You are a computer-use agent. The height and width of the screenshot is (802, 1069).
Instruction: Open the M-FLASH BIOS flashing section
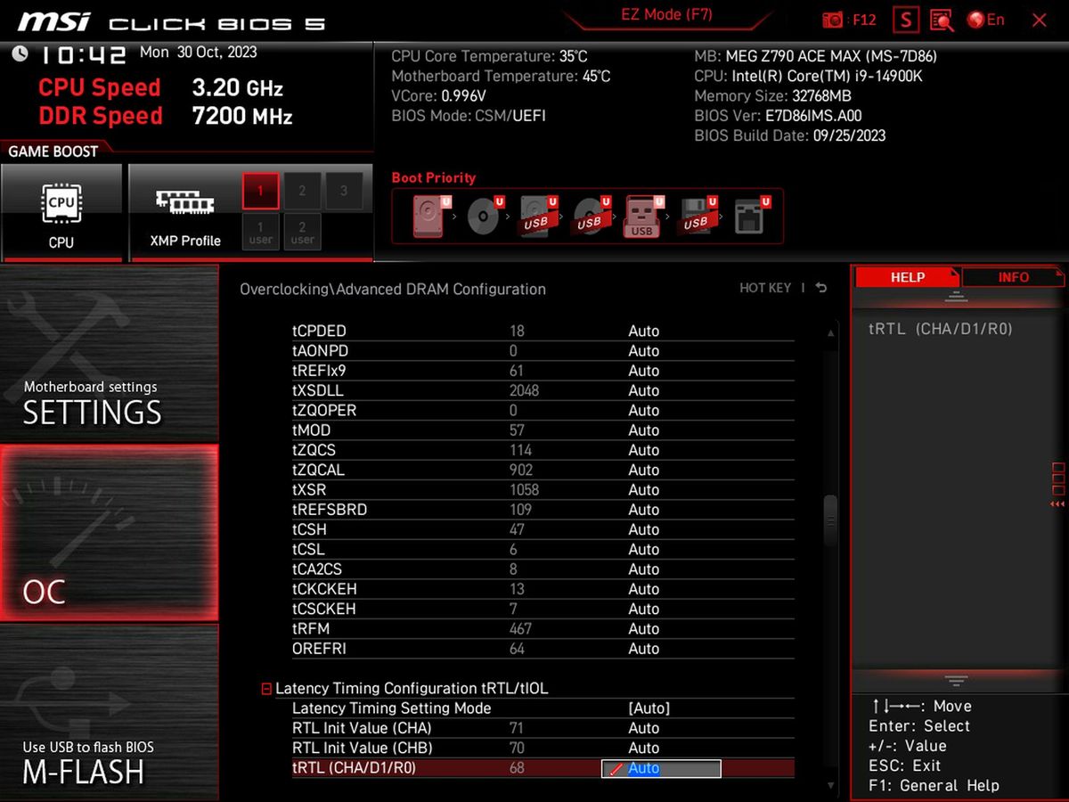(109, 711)
